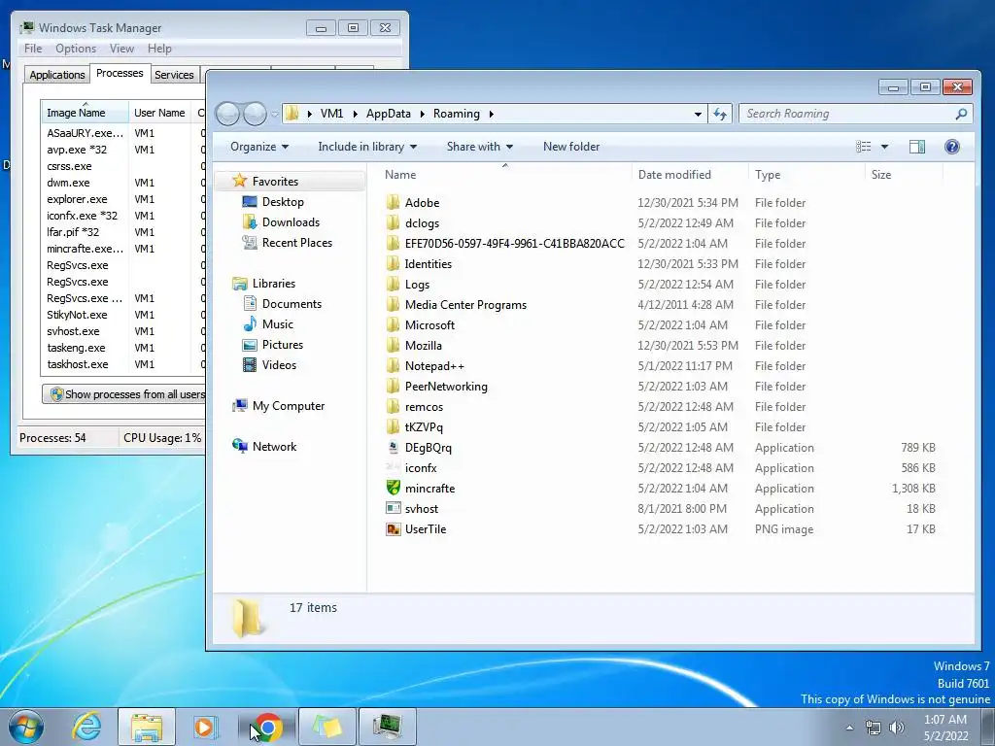Toggle the preview pane button
The image size is (995, 746).
pos(917,147)
